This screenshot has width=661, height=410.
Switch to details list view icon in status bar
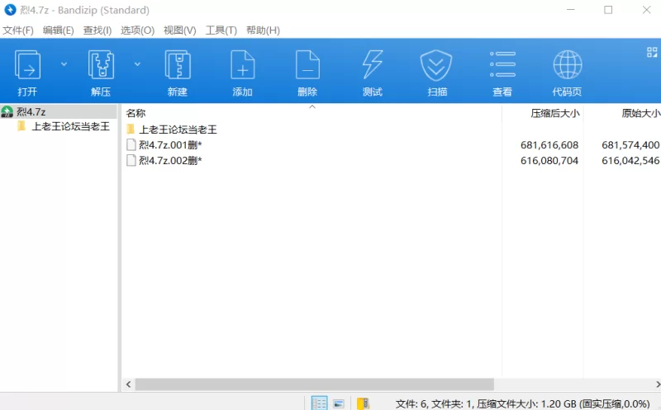tap(319, 403)
